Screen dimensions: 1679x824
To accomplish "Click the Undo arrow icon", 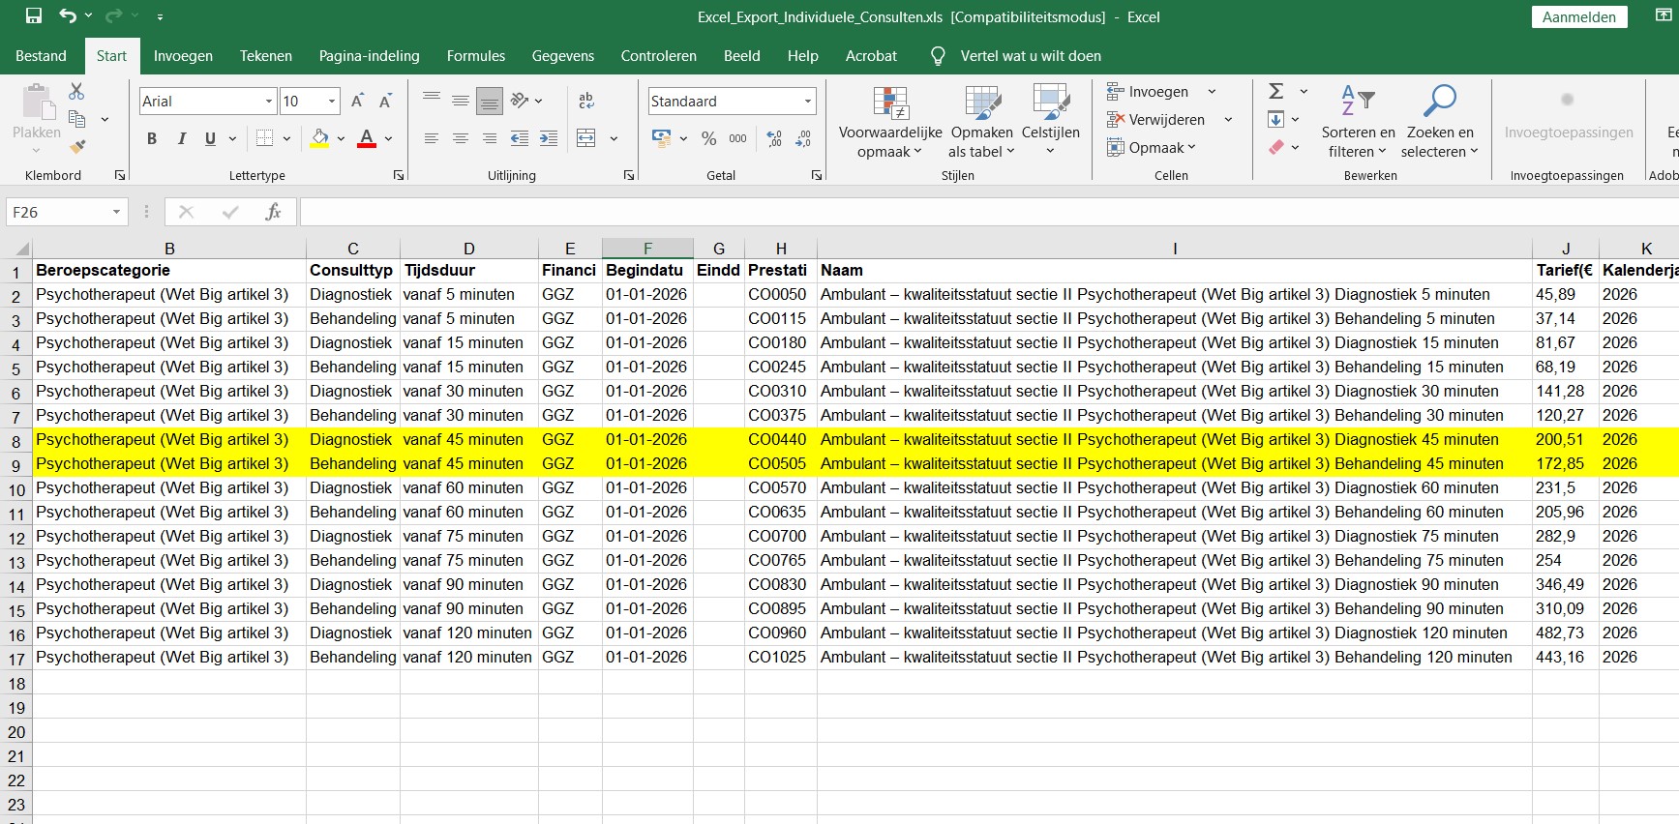I will (x=67, y=16).
